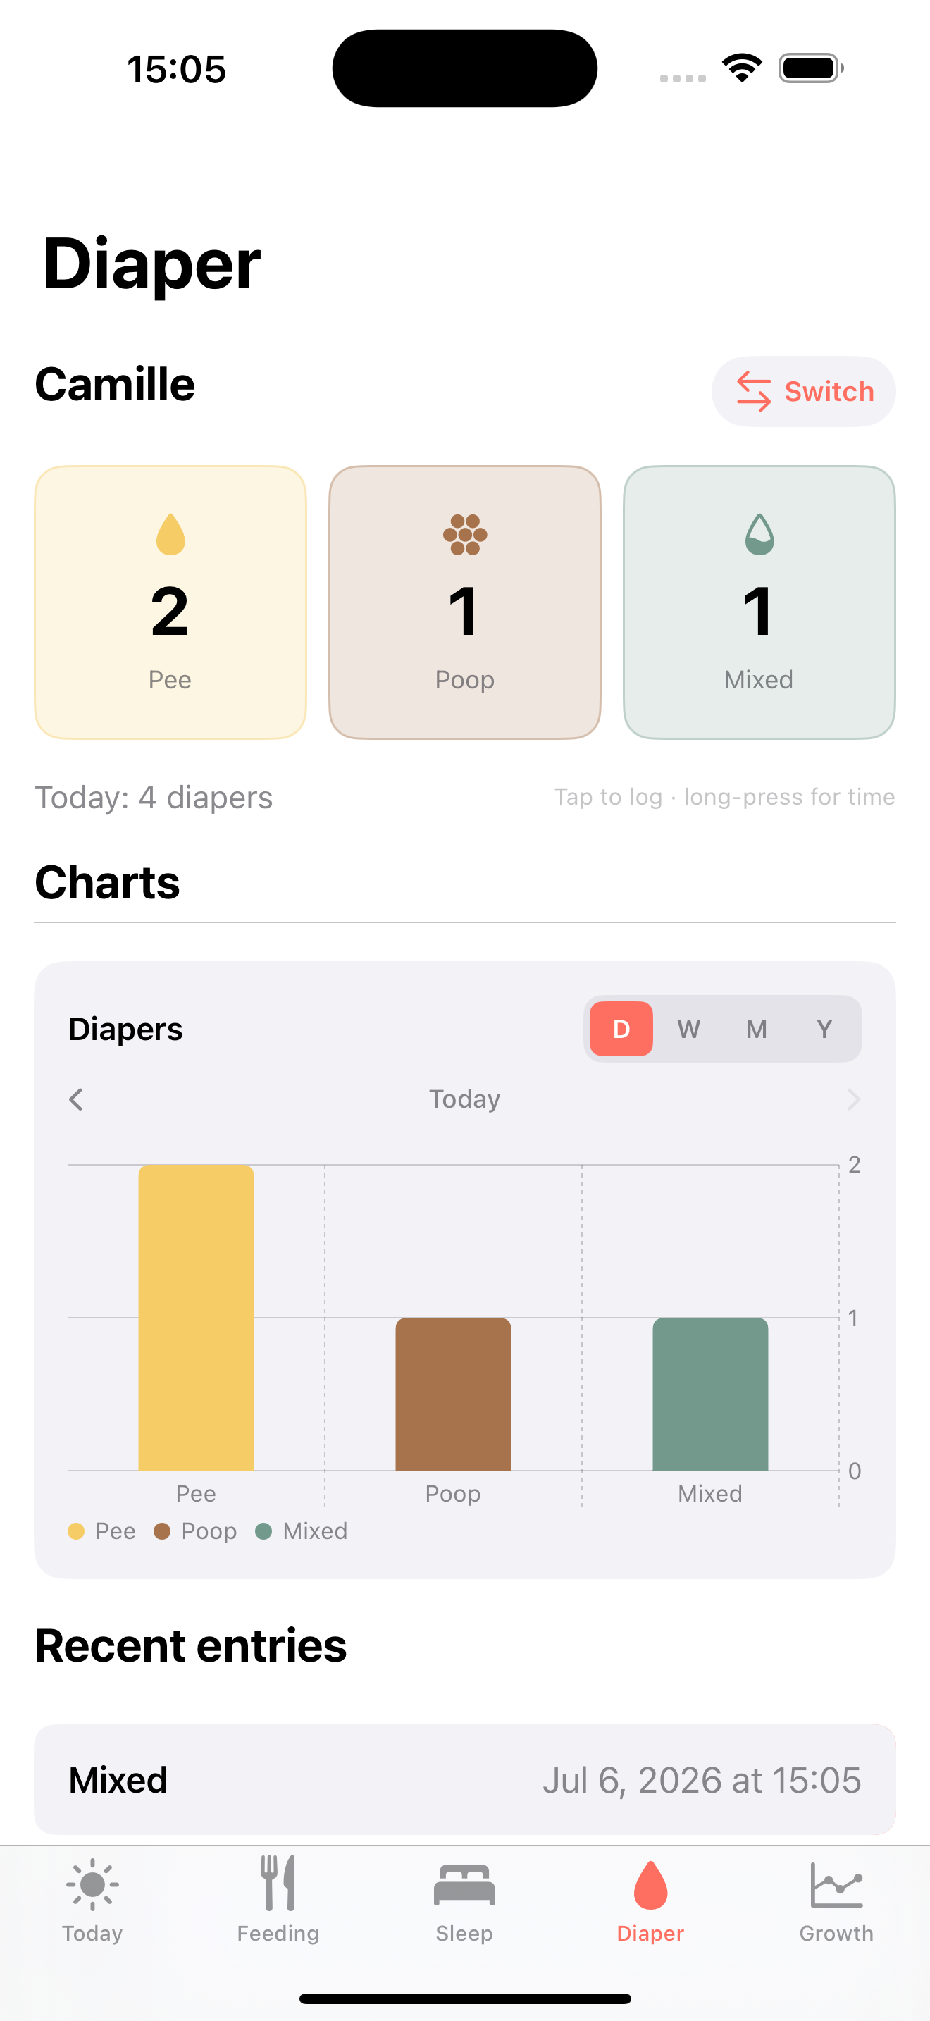Tap the Camille name heading
This screenshot has height=2021, width=930.
pos(114,385)
